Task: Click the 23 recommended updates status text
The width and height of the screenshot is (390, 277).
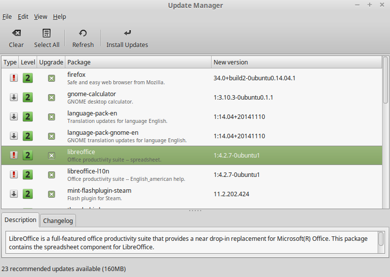Action: tap(63, 269)
